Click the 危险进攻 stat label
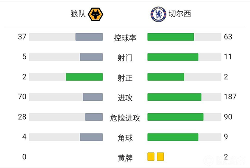Viewport: 250px width, 168px height. [x=125, y=118]
